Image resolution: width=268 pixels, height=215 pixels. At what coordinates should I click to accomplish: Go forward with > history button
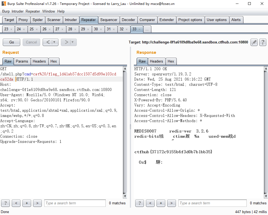click(x=66, y=42)
